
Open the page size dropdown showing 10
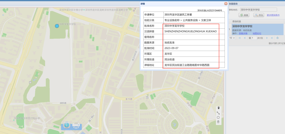(x=232, y=38)
